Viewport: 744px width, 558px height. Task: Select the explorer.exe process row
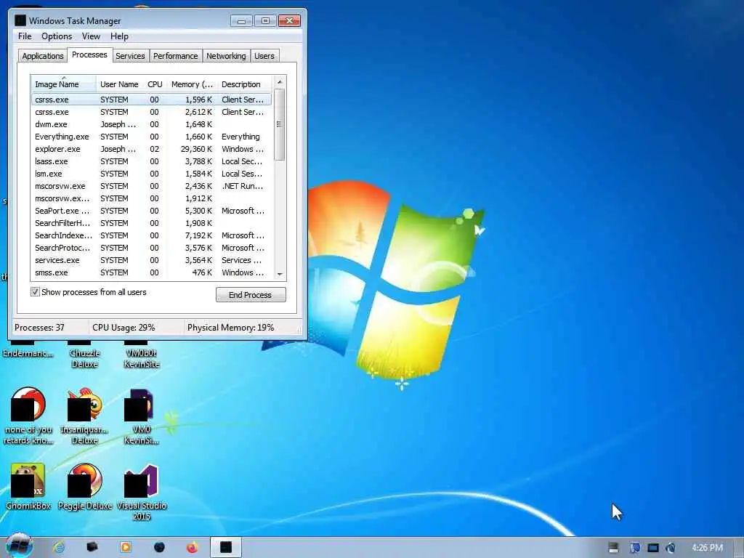point(151,149)
